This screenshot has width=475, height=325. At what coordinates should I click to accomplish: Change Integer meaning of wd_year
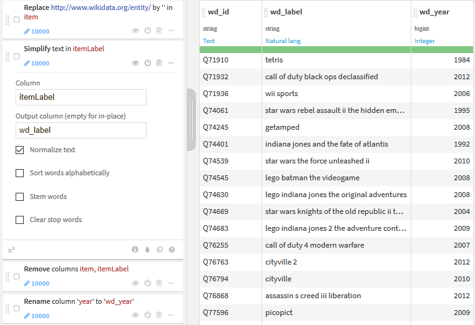[x=424, y=41]
